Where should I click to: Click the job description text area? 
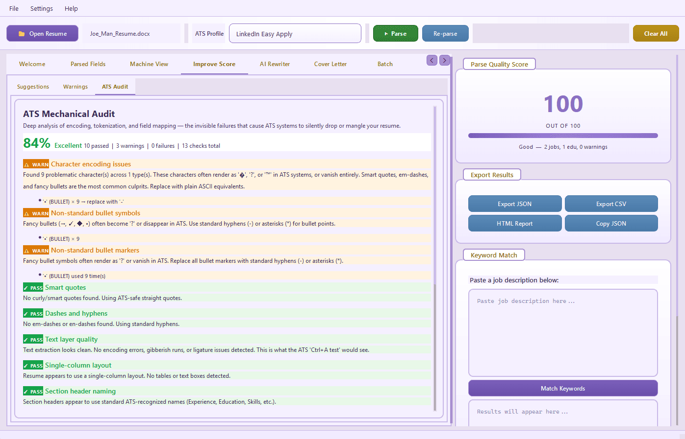(563, 333)
